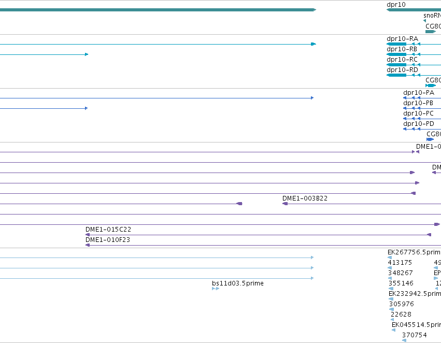Click the long thick teal gene bar at top

[x=158, y=10]
